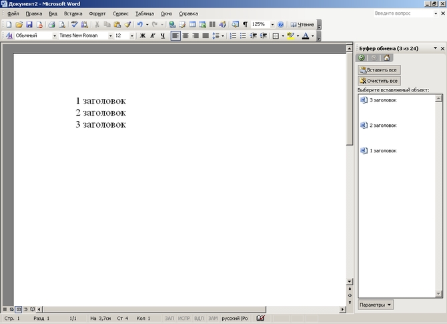447x324 pixels.
Task: Click the numbered list icon
Action: coord(234,35)
